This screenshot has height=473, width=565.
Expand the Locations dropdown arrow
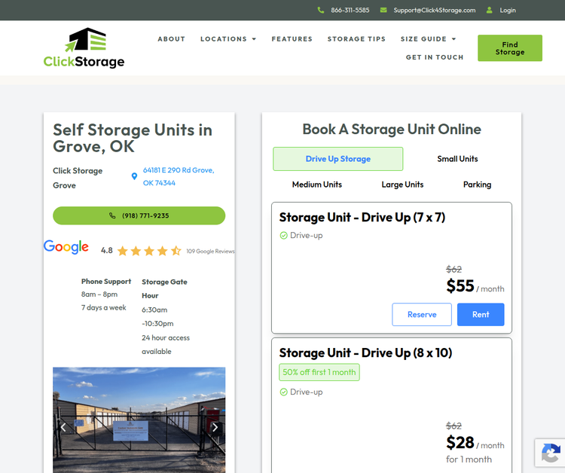pos(254,39)
